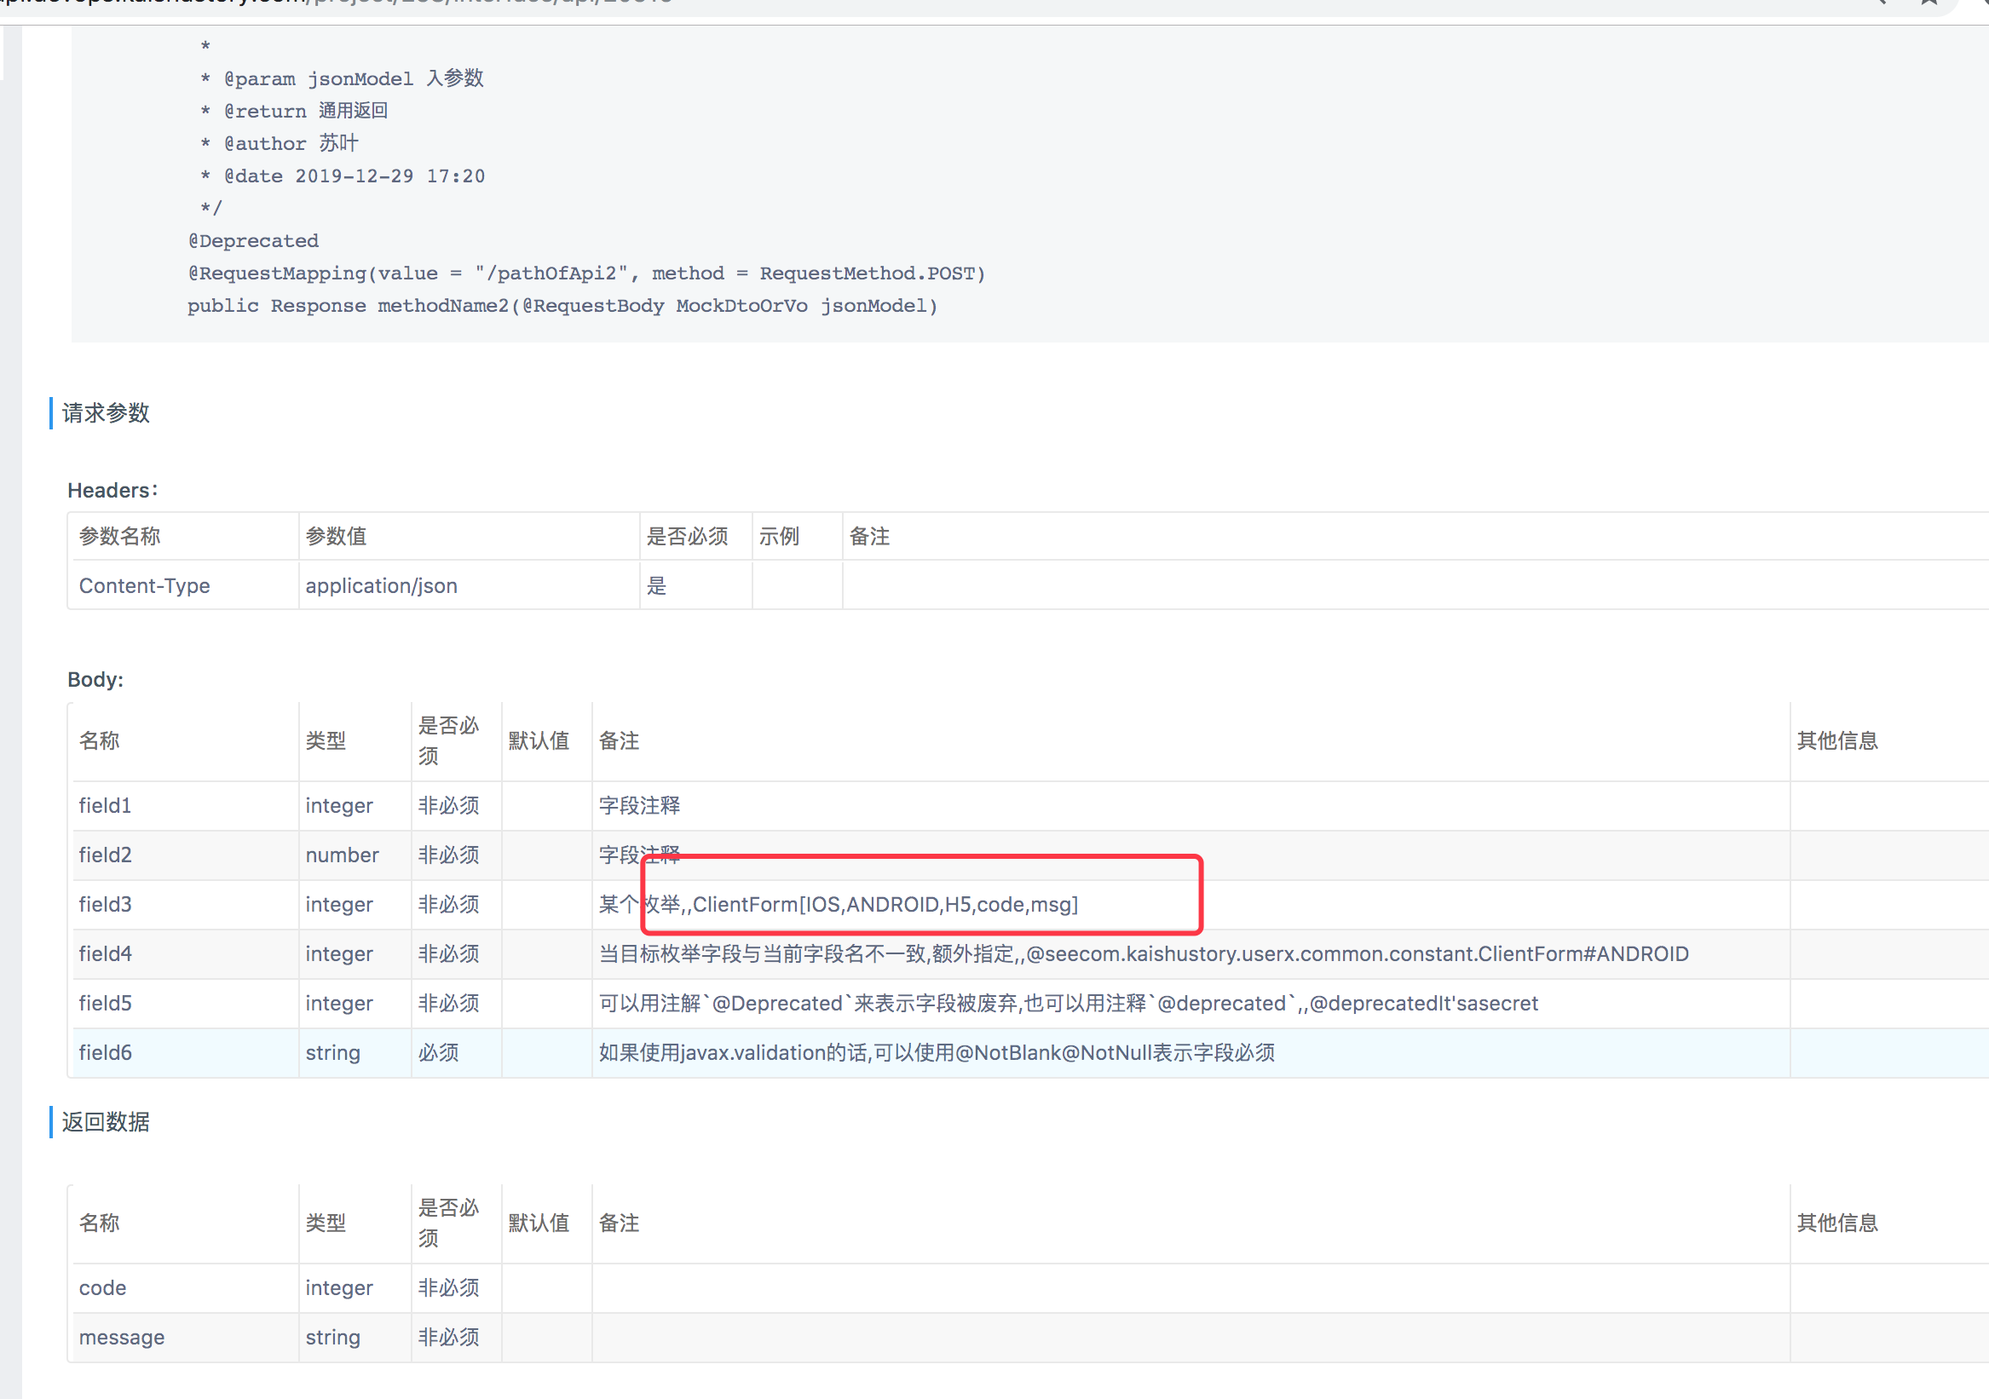Click the code field name cell
This screenshot has width=1989, height=1399.
click(x=102, y=1288)
